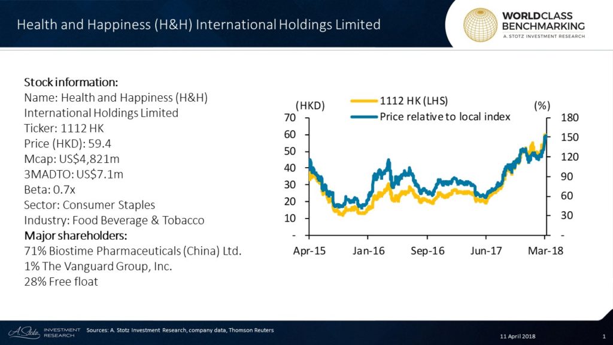613x345 pixels.
Task: Select the Sector: Consumer Staples line
Action: [x=89, y=206]
